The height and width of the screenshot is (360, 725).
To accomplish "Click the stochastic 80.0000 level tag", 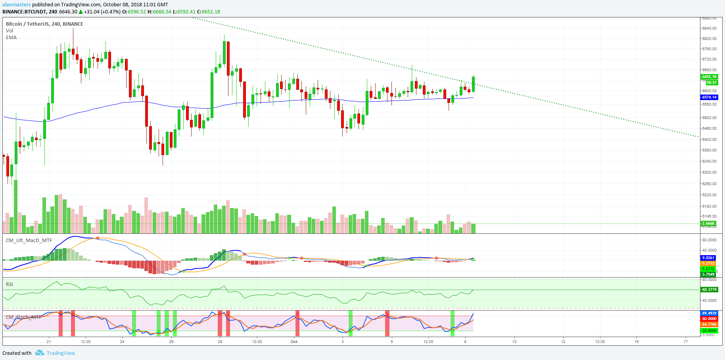I will 709,319.
